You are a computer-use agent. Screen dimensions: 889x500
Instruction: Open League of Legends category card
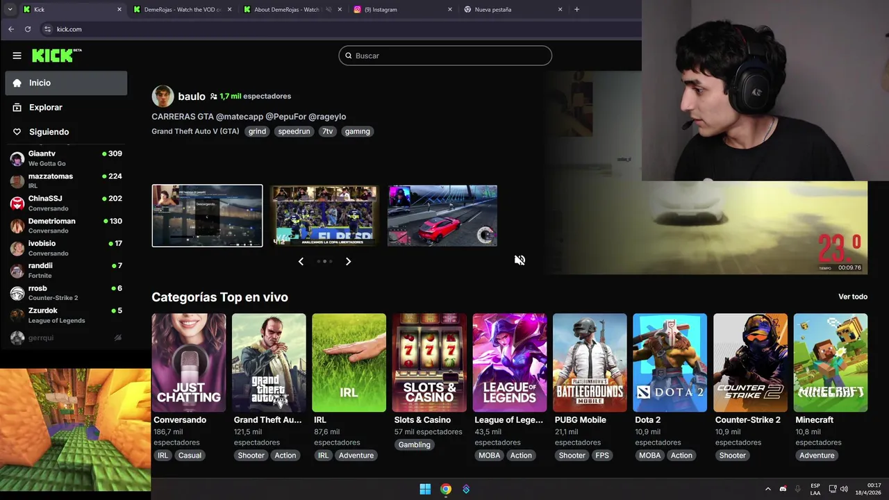510,362
